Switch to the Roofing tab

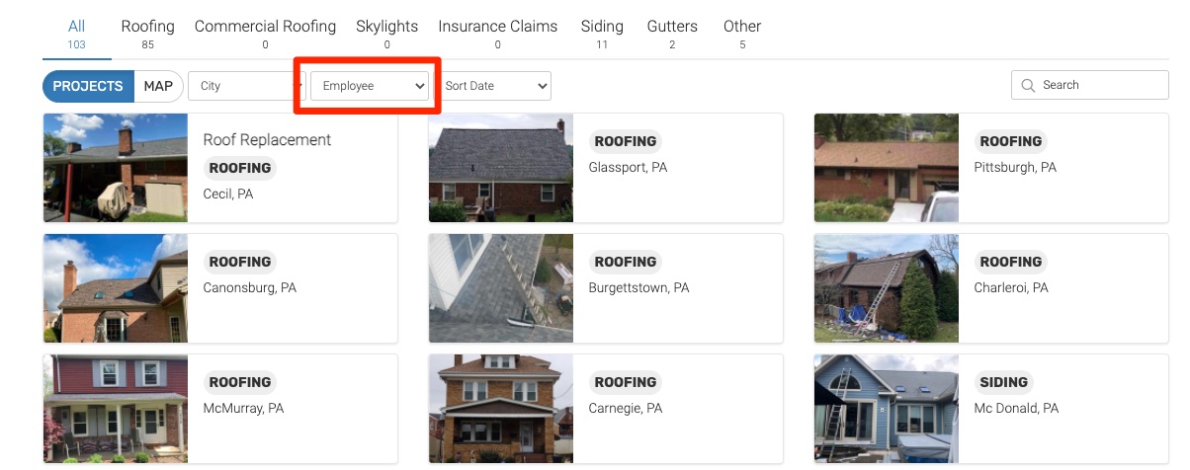(147, 27)
